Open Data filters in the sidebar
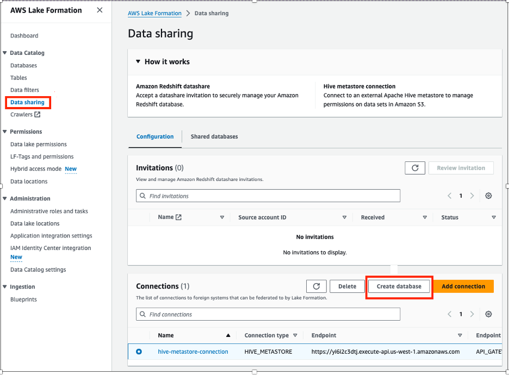509x375 pixels. [24, 90]
